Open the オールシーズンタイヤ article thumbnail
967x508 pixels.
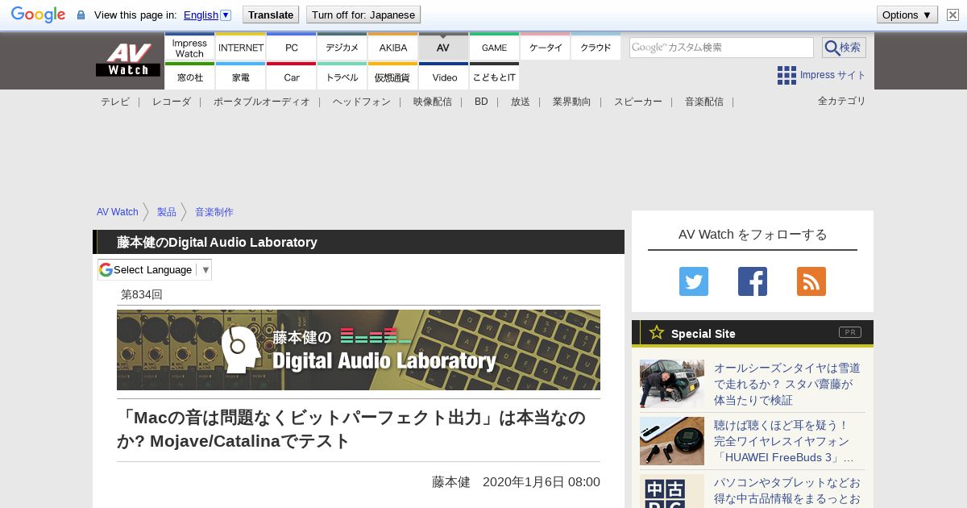[x=672, y=384]
